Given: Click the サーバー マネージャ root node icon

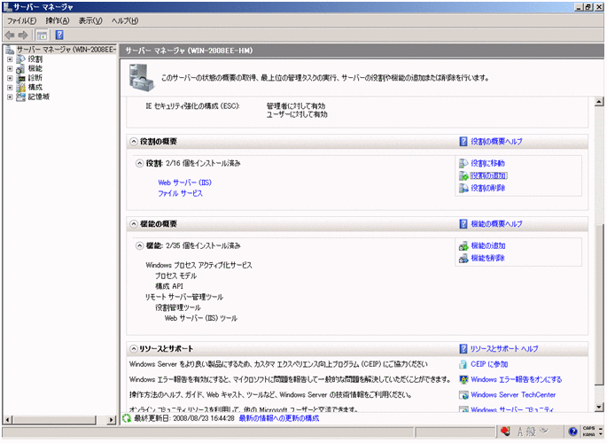Looking at the screenshot, I should pyautogui.click(x=10, y=50).
